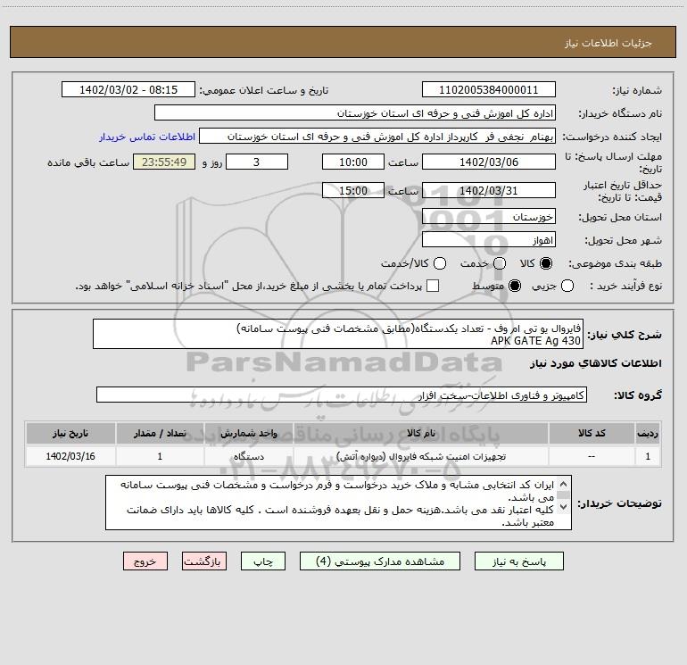
Task: Click the کد کالا column header
Action: click(x=592, y=433)
